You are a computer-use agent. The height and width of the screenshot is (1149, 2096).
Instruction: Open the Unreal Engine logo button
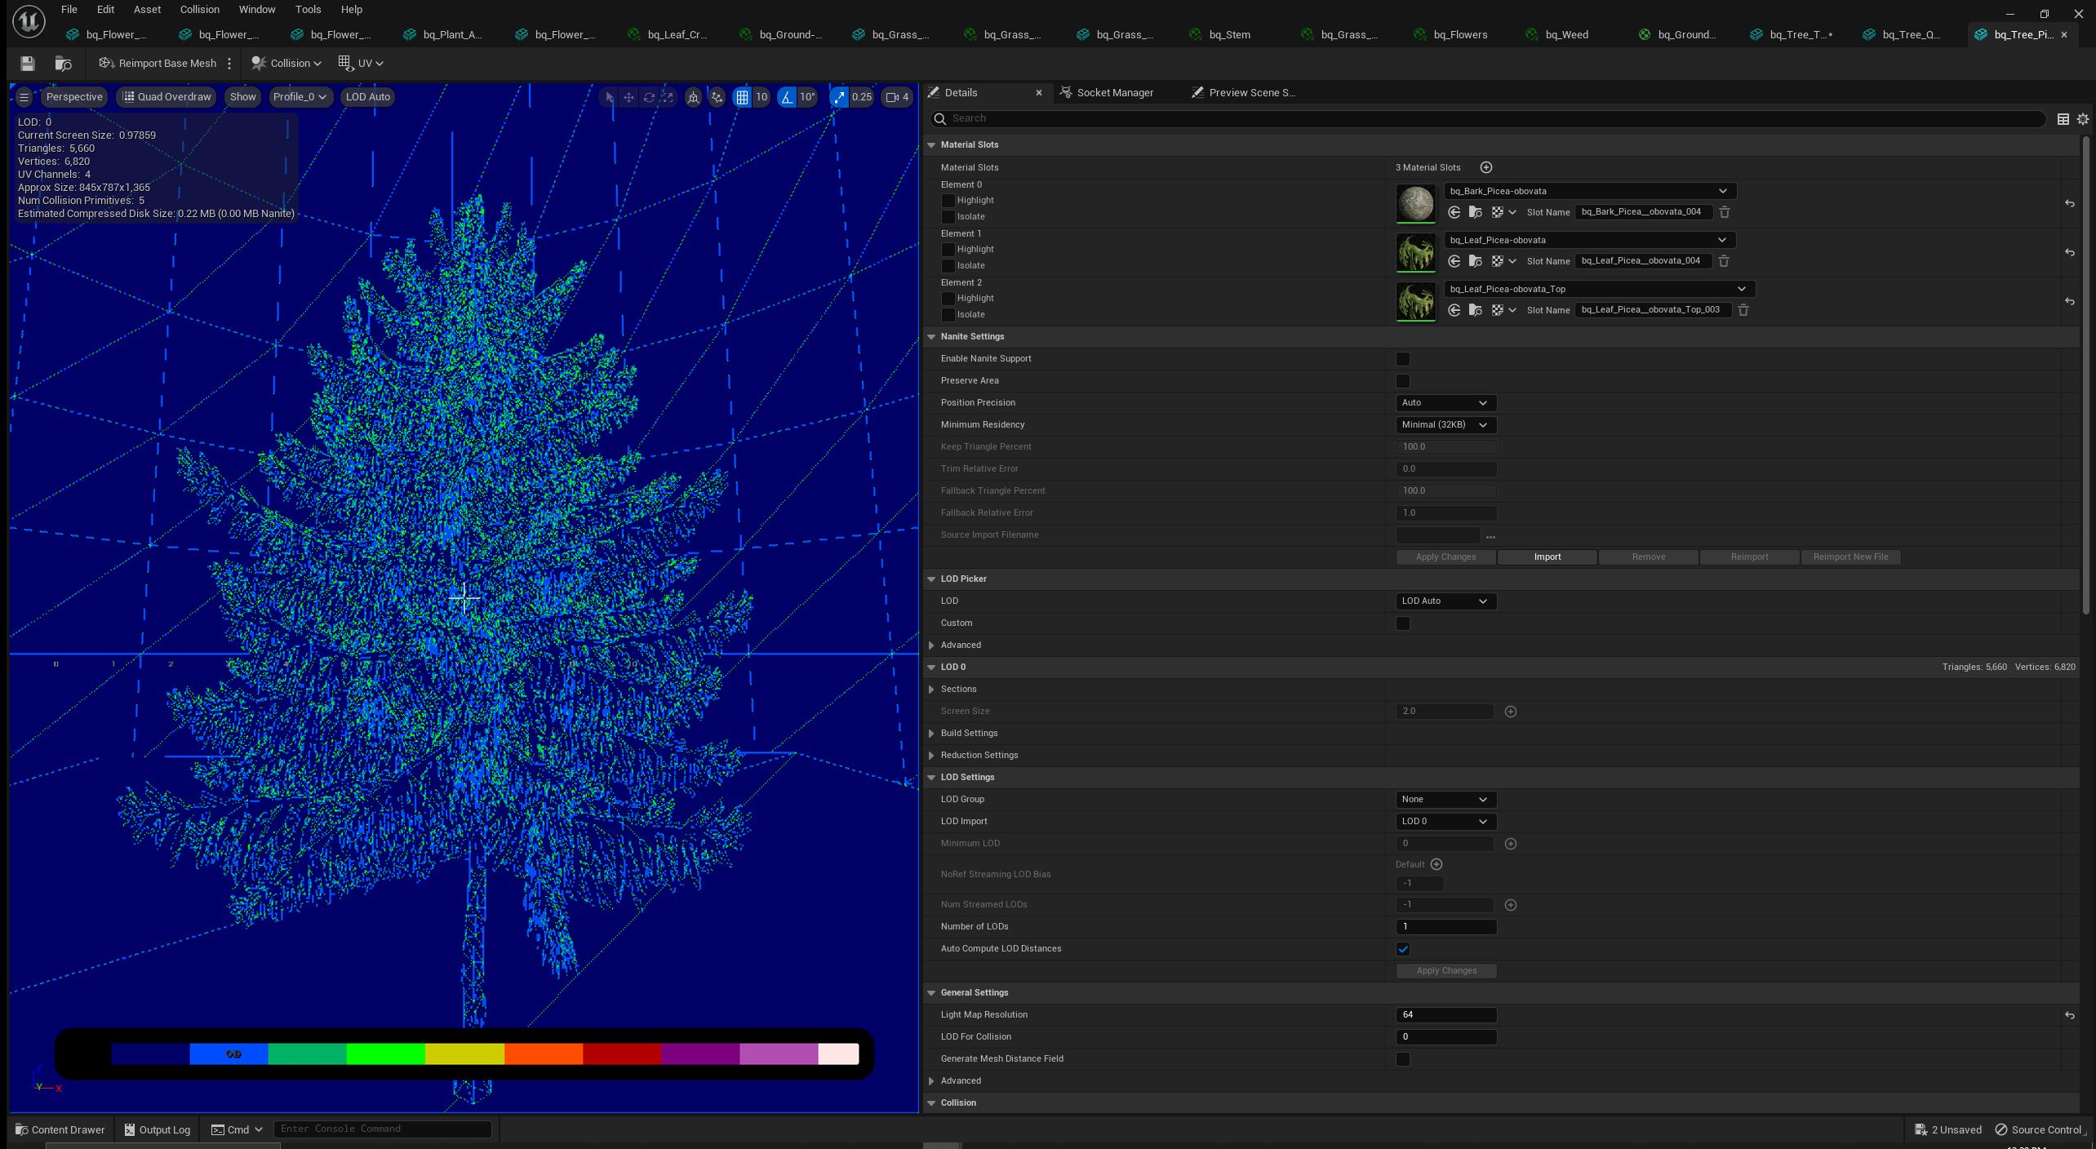[x=29, y=21]
